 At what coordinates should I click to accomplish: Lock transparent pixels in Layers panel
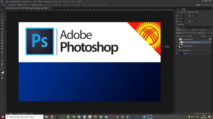coord(183,36)
